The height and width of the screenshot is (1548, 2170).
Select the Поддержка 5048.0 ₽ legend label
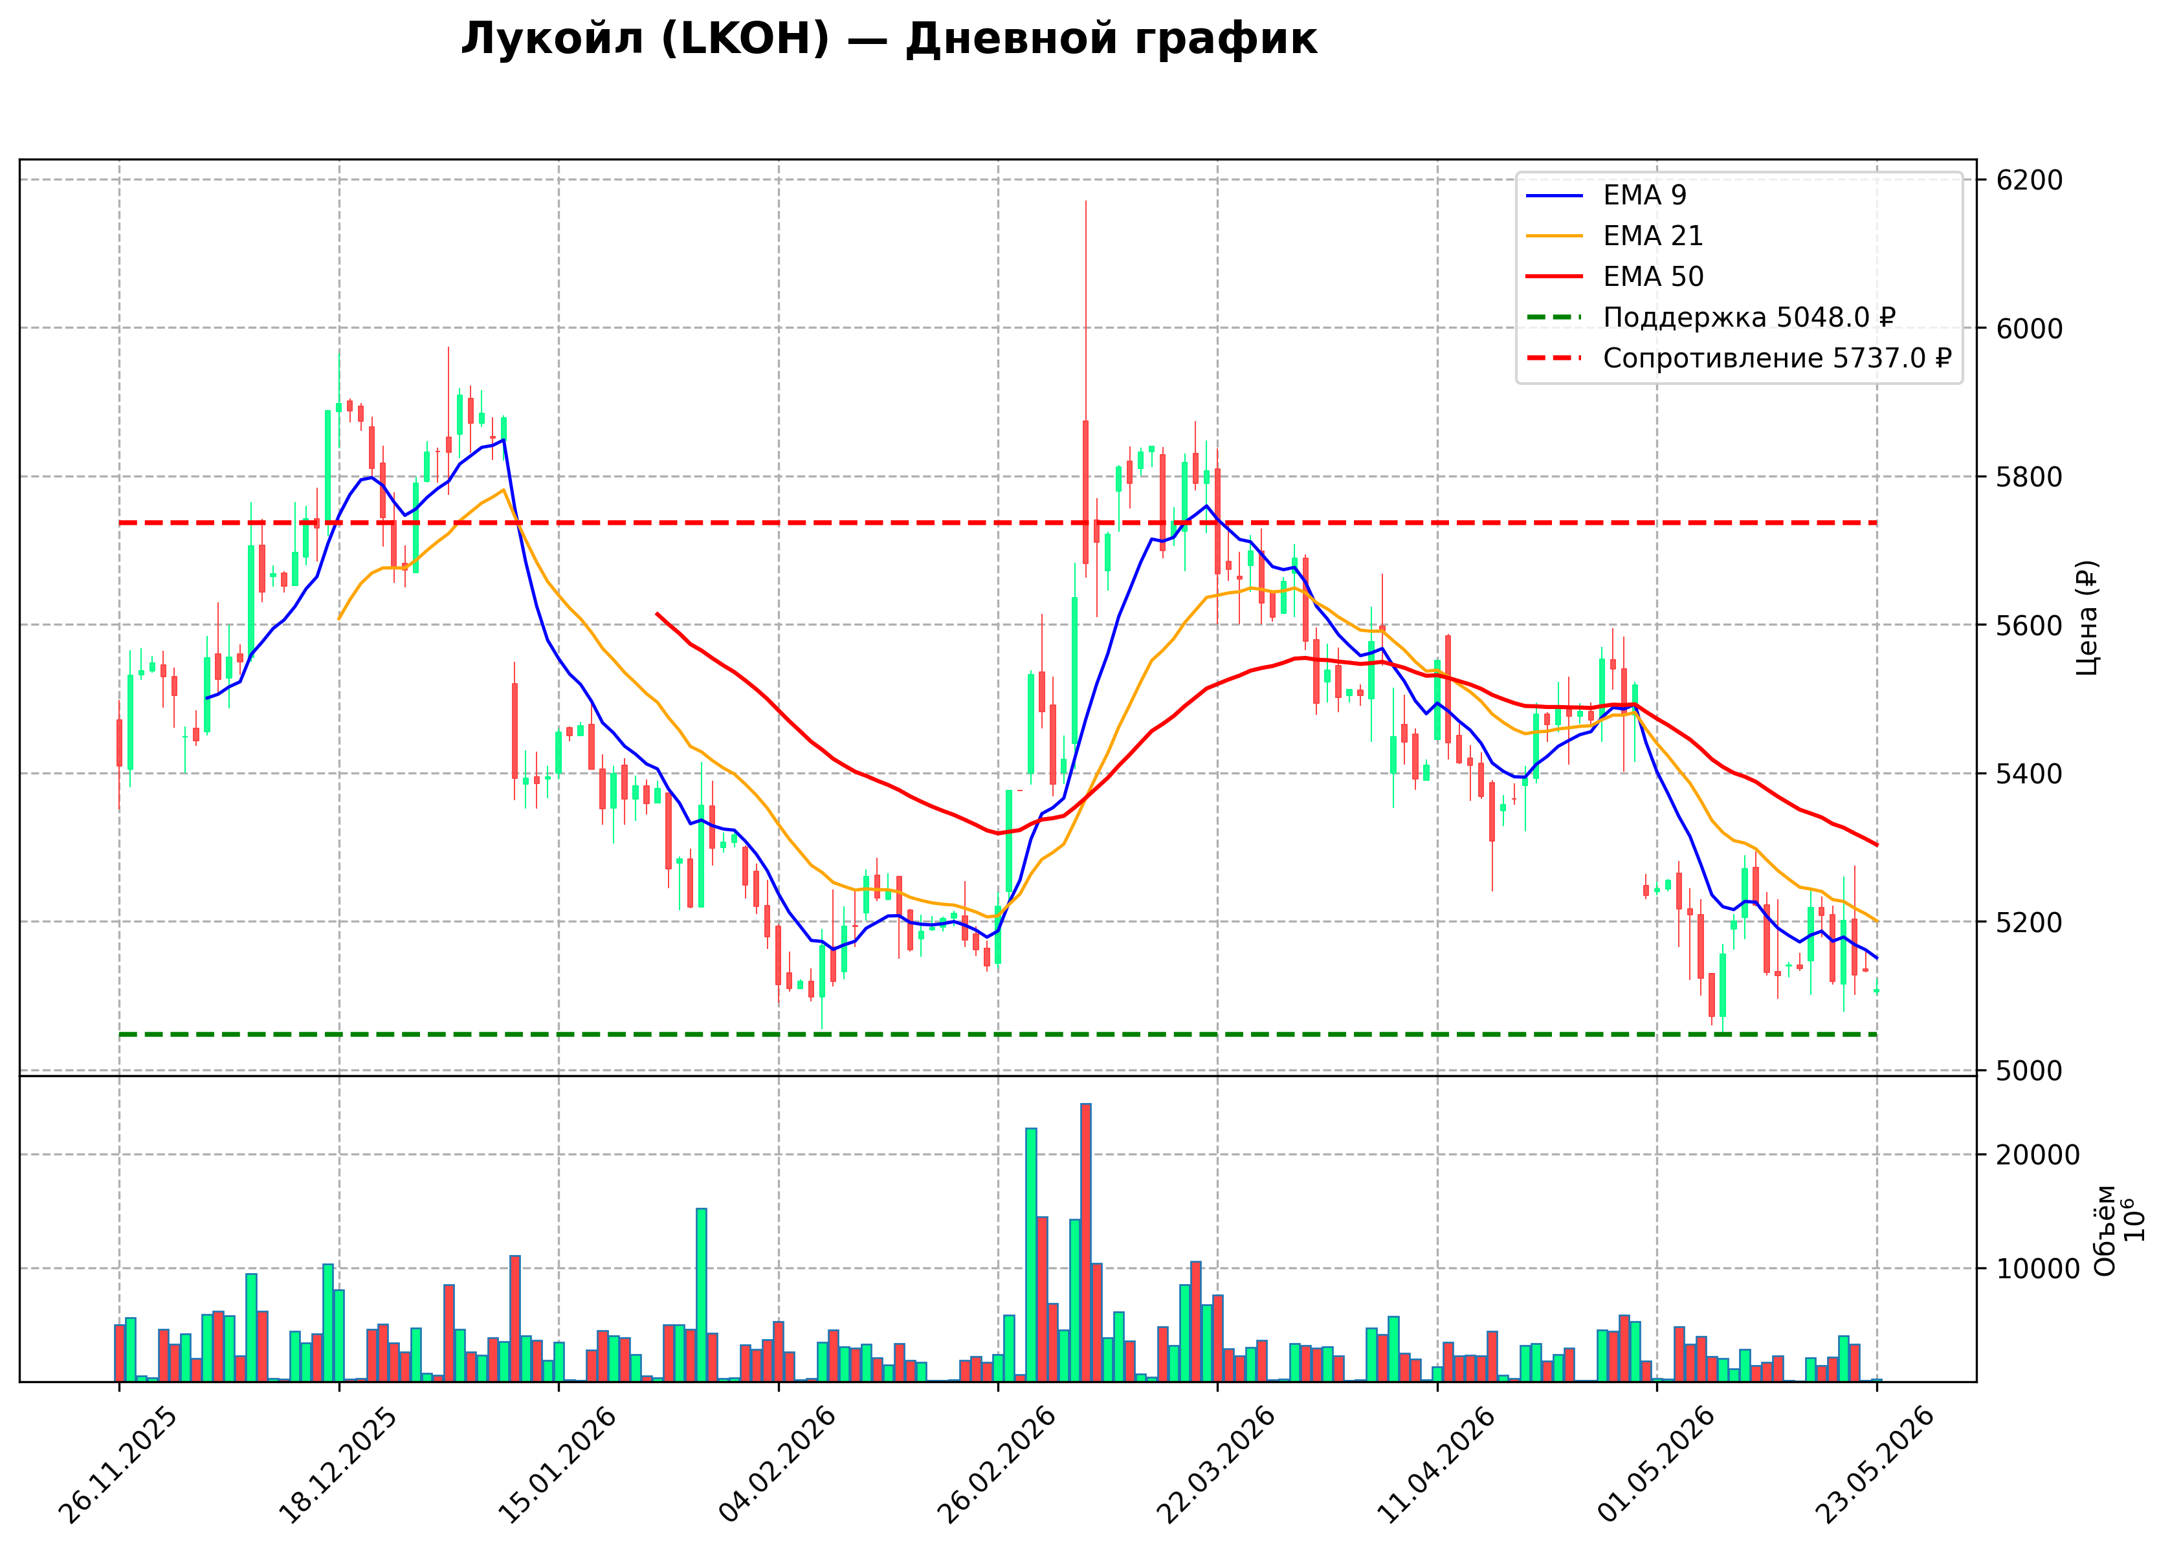(1749, 318)
